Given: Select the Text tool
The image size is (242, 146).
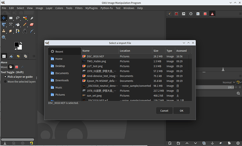Looking at the screenshot, I should pyautogui.click(x=25, y=31).
